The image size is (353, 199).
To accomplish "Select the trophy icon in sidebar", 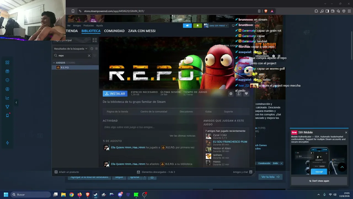I will (7, 107).
